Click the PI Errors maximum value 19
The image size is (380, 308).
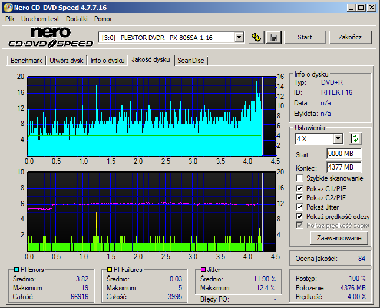(85, 288)
